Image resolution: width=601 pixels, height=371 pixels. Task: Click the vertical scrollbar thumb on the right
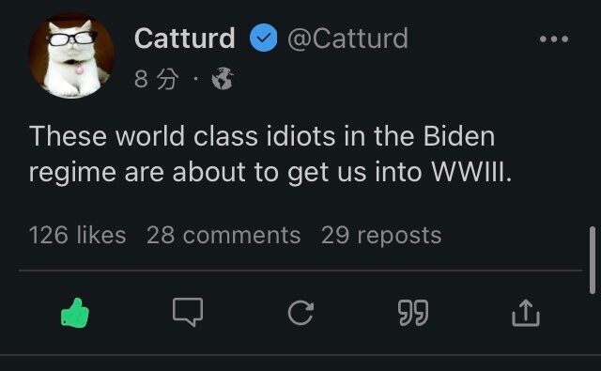pos(593,260)
